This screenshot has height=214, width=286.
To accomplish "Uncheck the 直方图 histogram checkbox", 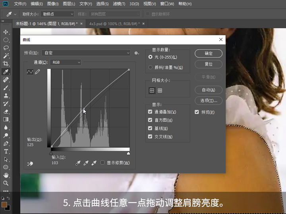I will (150, 120).
